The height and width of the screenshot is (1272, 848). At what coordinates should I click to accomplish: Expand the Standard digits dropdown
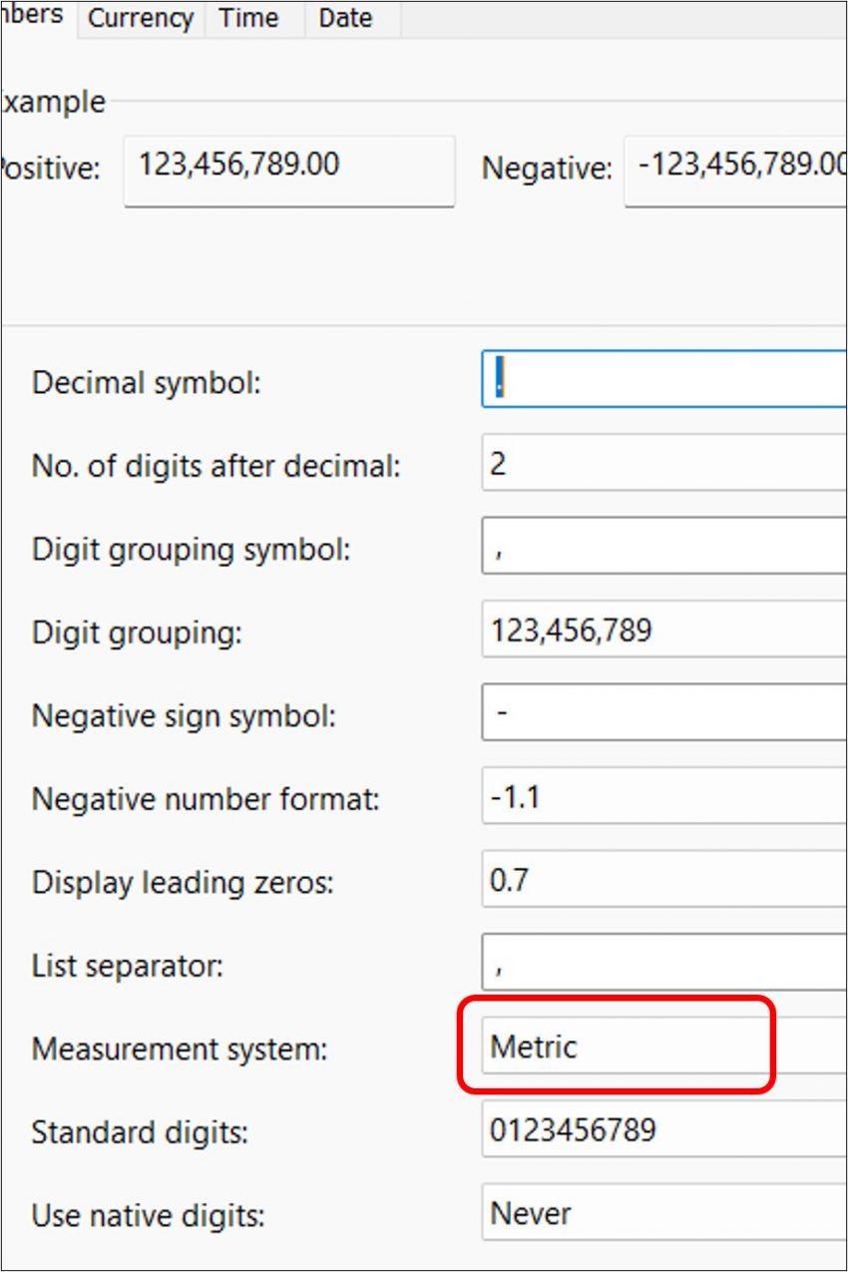click(663, 1130)
